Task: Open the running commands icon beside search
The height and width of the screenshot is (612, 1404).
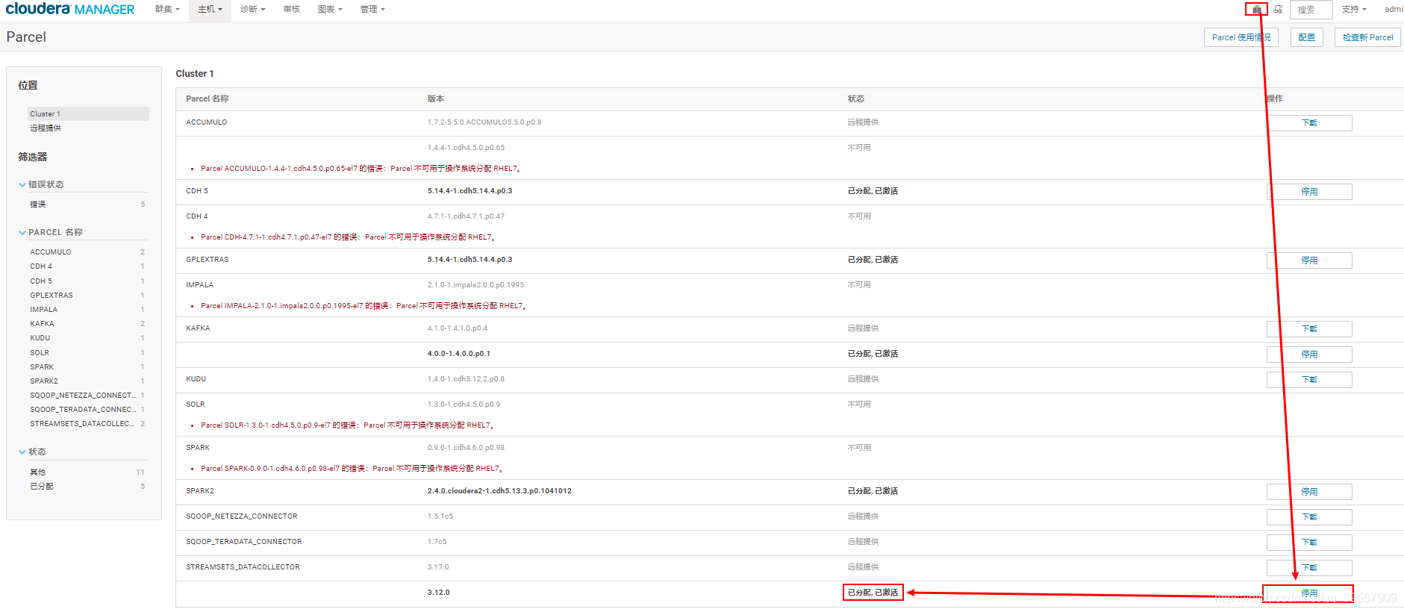Action: (1278, 10)
